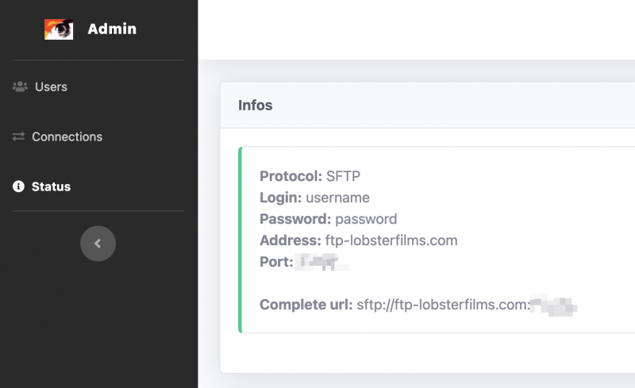This screenshot has width=635, height=388.
Task: Click the Status info circle icon
Action: (x=19, y=186)
